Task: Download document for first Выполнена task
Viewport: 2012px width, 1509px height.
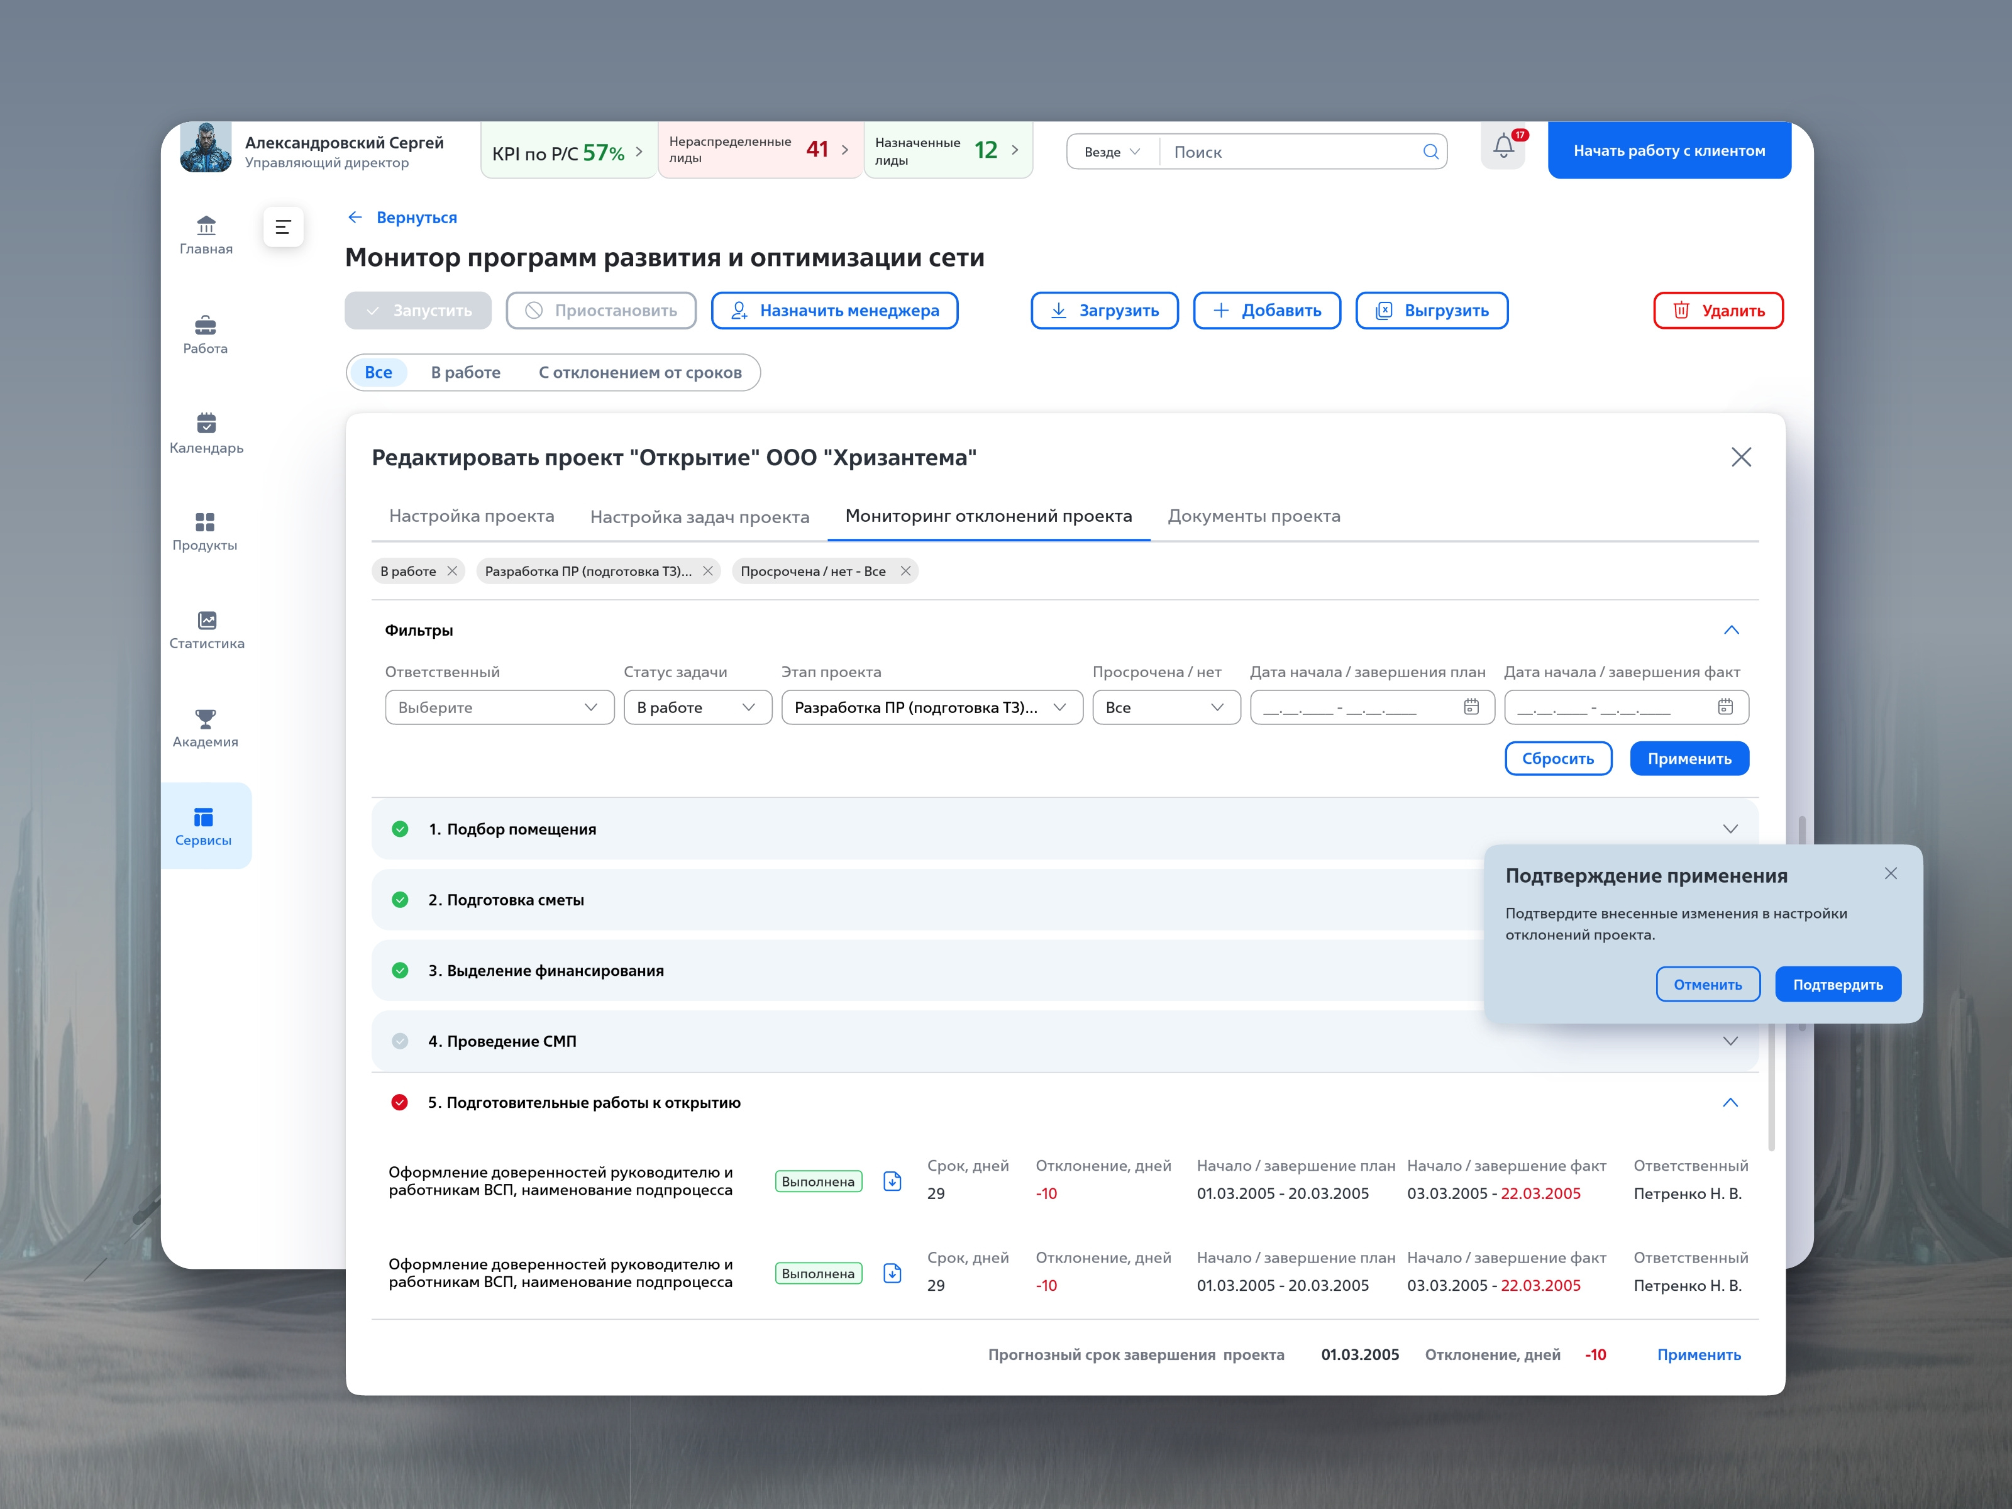Action: coord(892,1181)
